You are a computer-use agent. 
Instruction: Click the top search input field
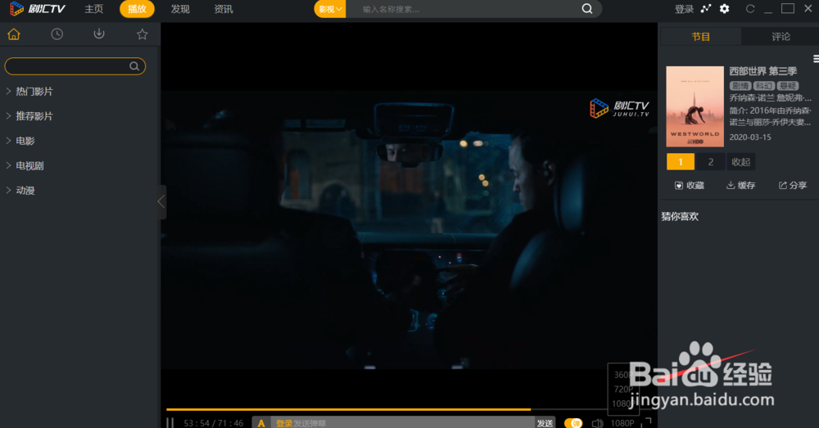(x=465, y=9)
